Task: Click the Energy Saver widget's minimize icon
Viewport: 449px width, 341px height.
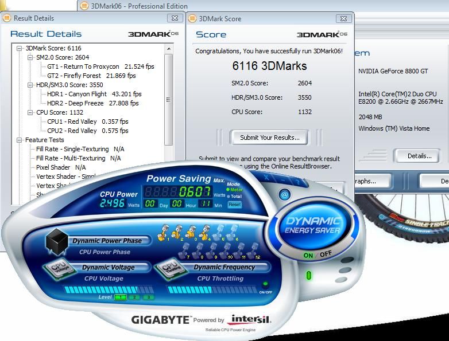Action: click(x=284, y=181)
